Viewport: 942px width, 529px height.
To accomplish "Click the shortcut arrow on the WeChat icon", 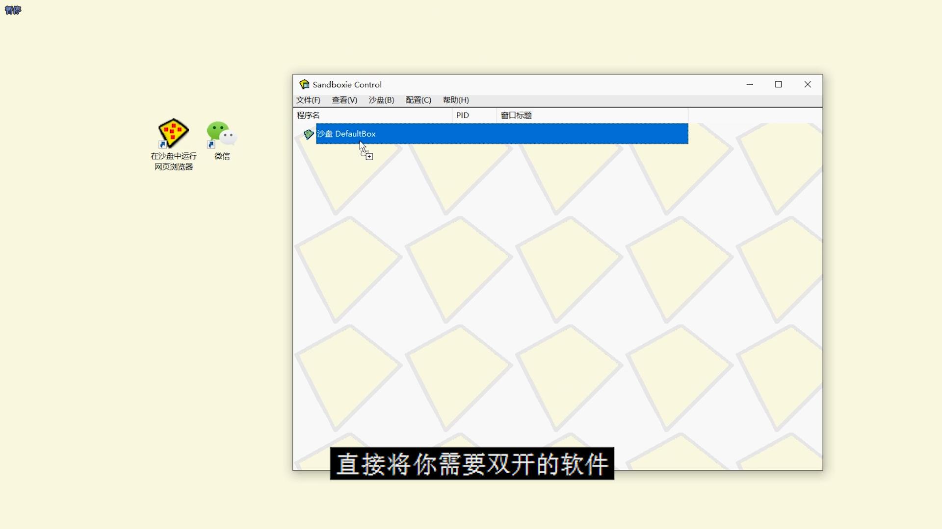I will coord(210,144).
